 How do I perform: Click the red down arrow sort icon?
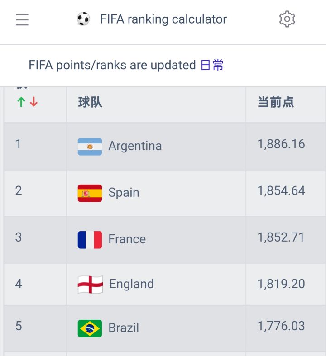click(34, 102)
